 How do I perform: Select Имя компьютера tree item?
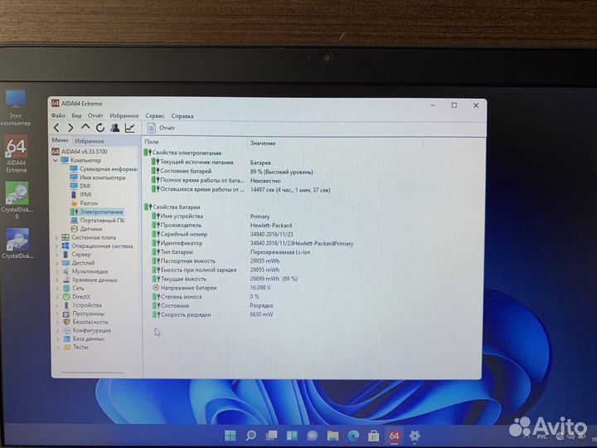click(x=98, y=178)
